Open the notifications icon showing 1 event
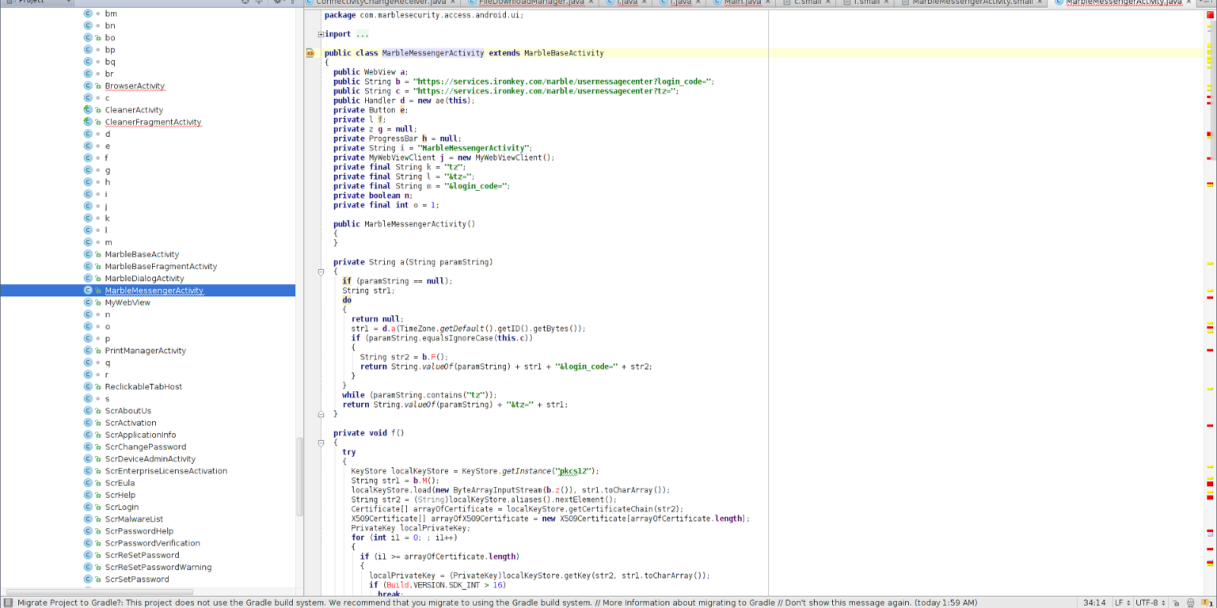 [1207, 603]
